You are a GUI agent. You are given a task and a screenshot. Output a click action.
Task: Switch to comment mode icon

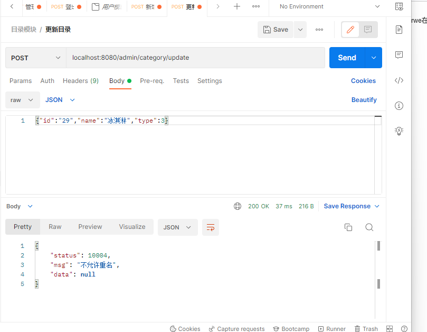(x=368, y=30)
